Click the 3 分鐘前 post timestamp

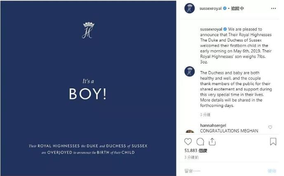point(192,157)
